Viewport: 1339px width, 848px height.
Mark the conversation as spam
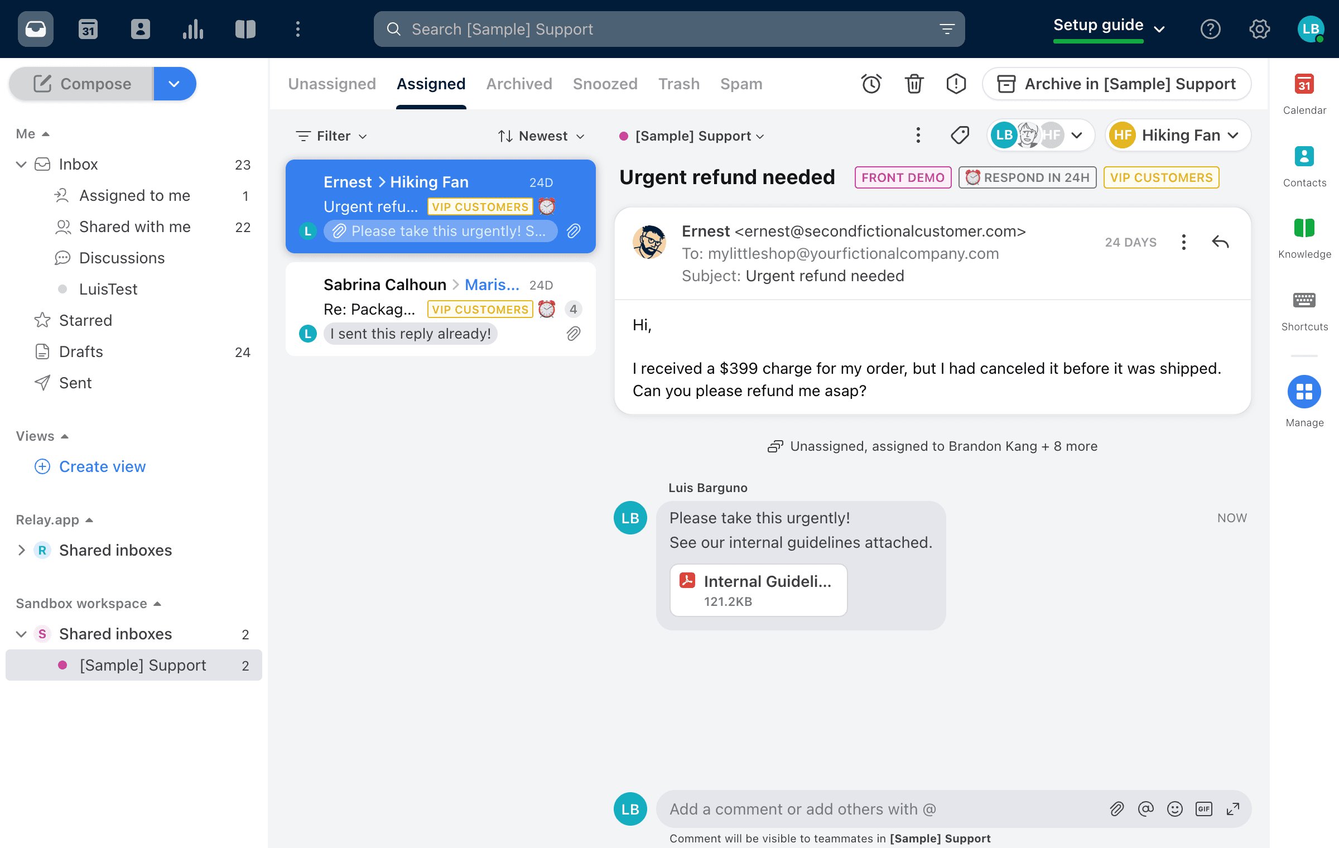point(955,84)
